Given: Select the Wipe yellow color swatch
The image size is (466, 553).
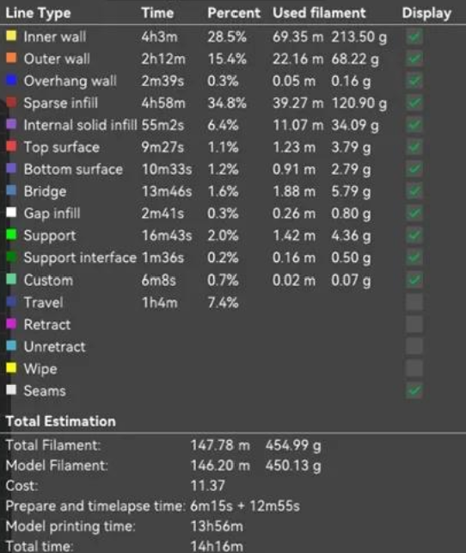Looking at the screenshot, I should [11, 368].
